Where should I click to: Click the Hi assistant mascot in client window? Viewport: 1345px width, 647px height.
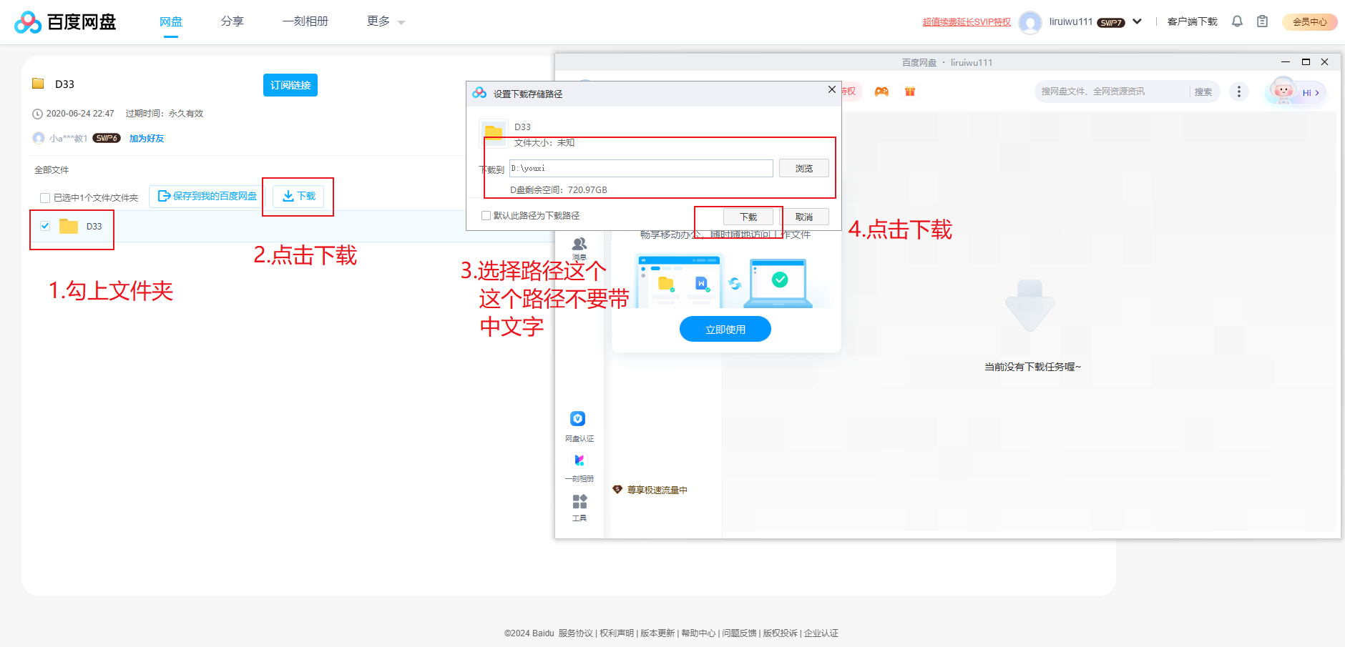[x=1296, y=92]
